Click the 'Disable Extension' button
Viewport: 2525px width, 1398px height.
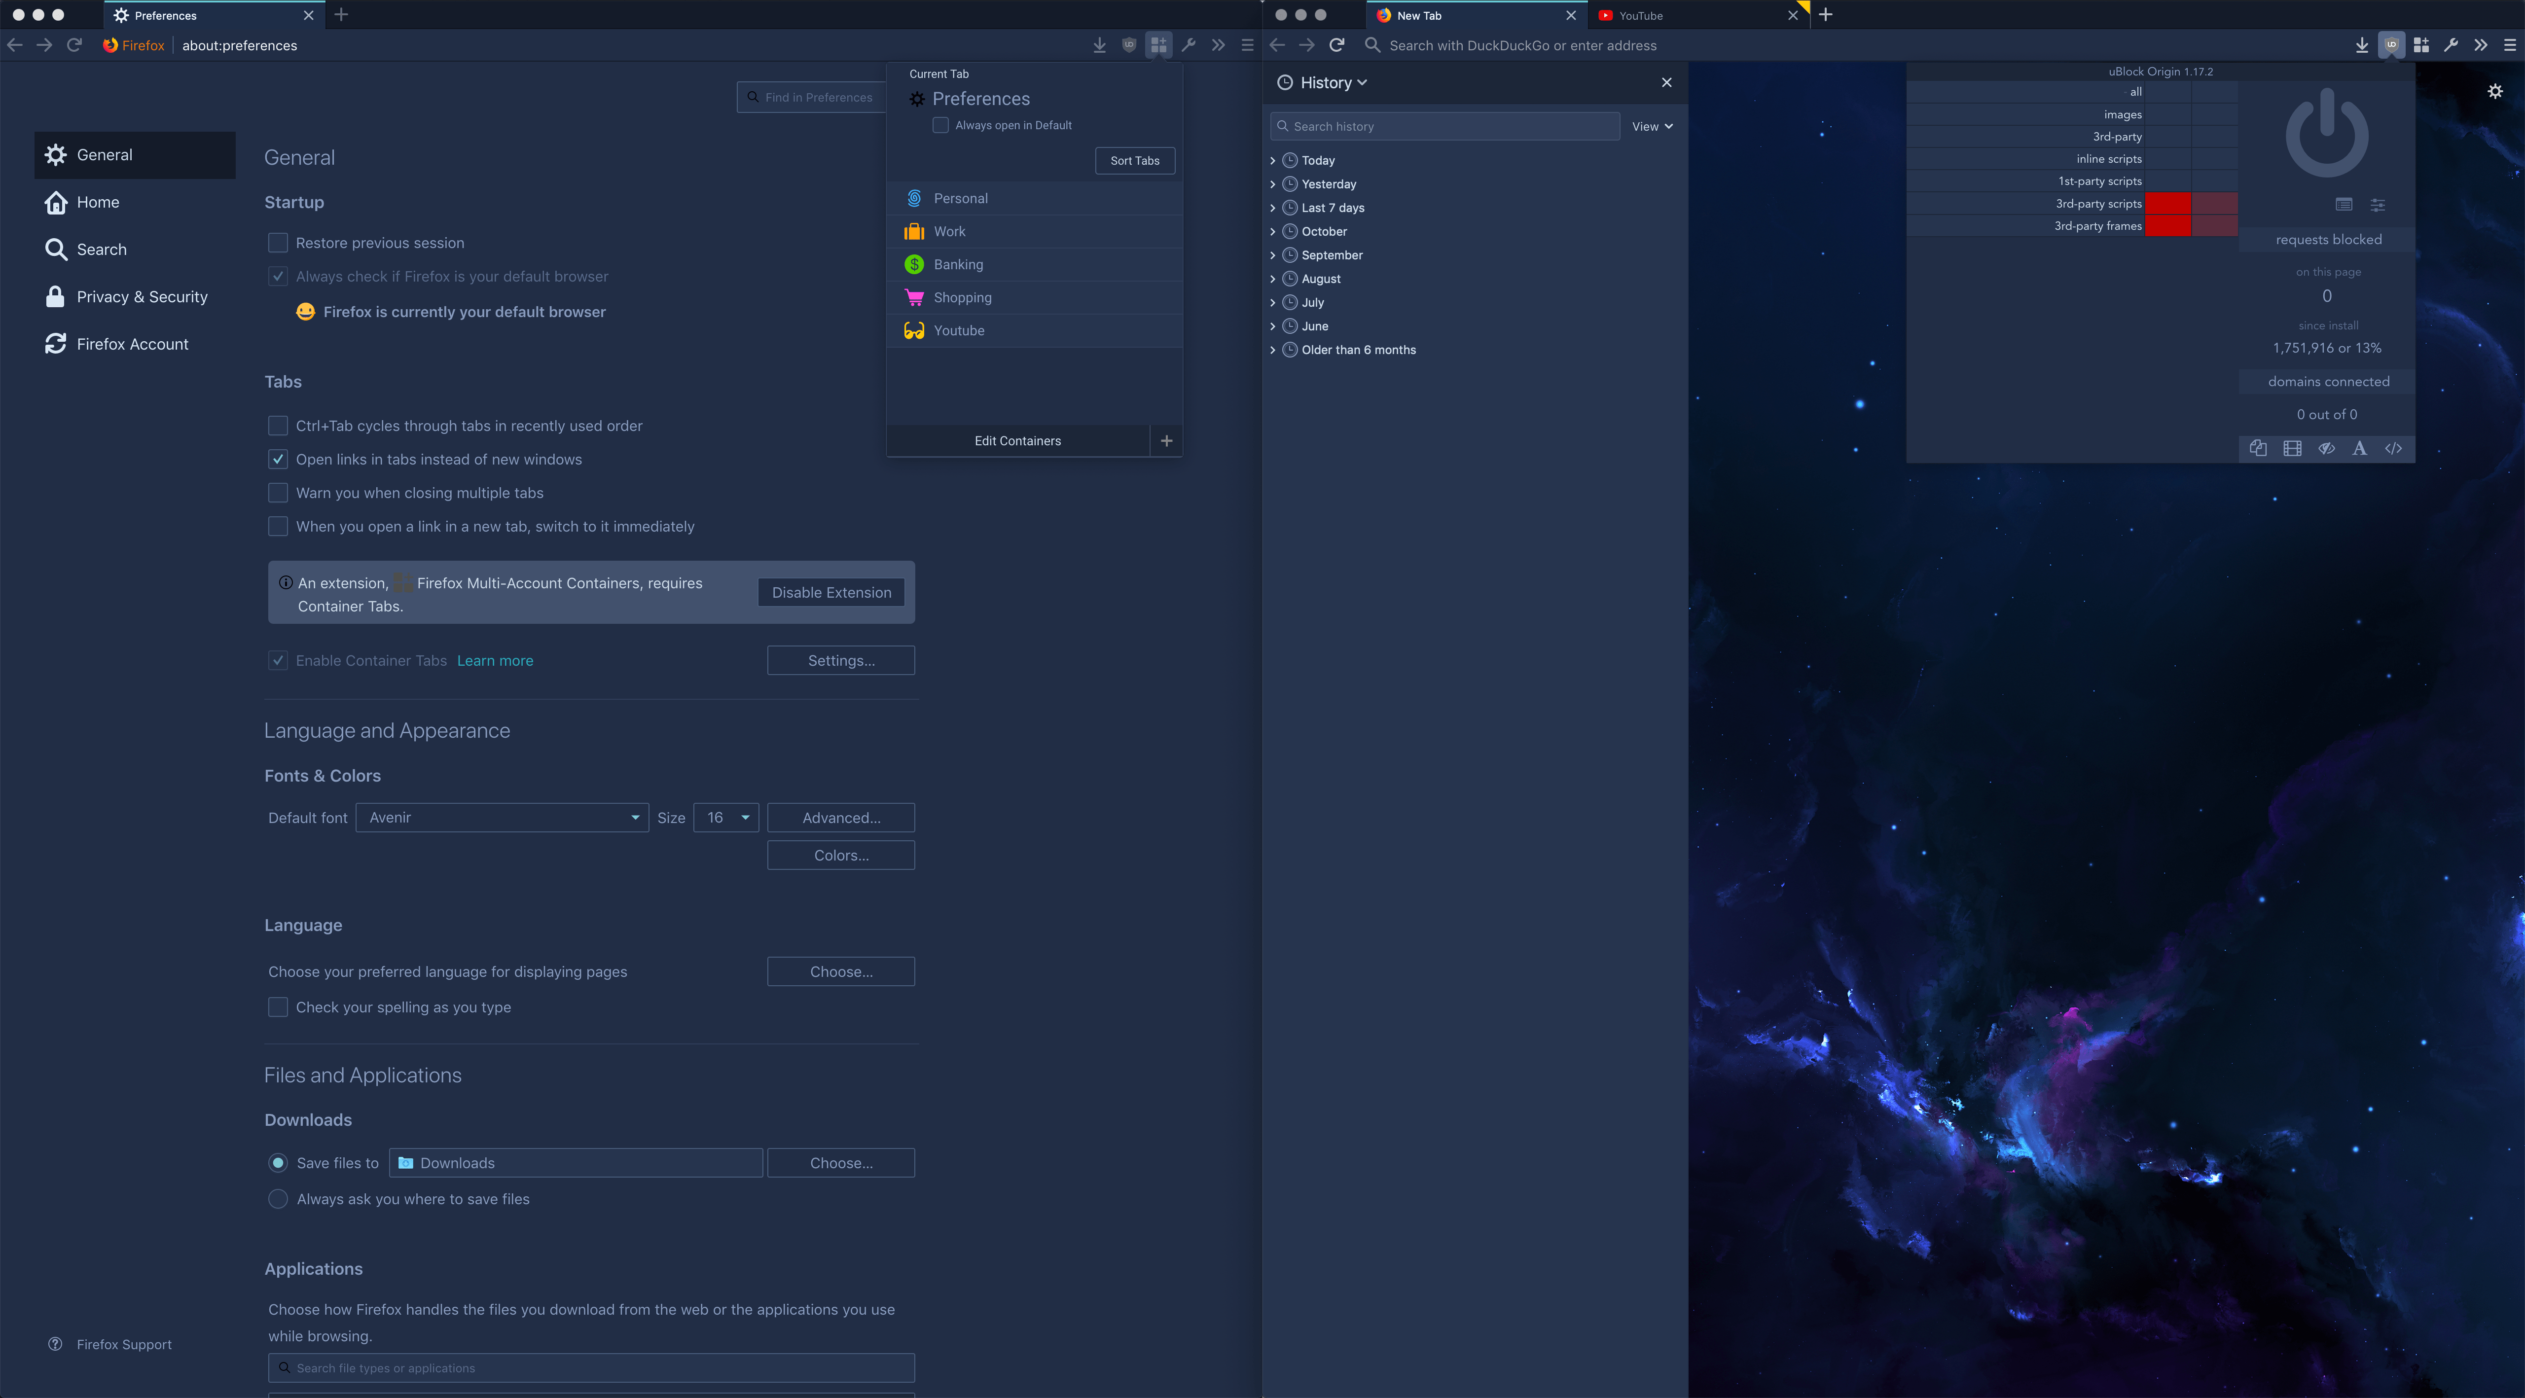[x=831, y=591]
